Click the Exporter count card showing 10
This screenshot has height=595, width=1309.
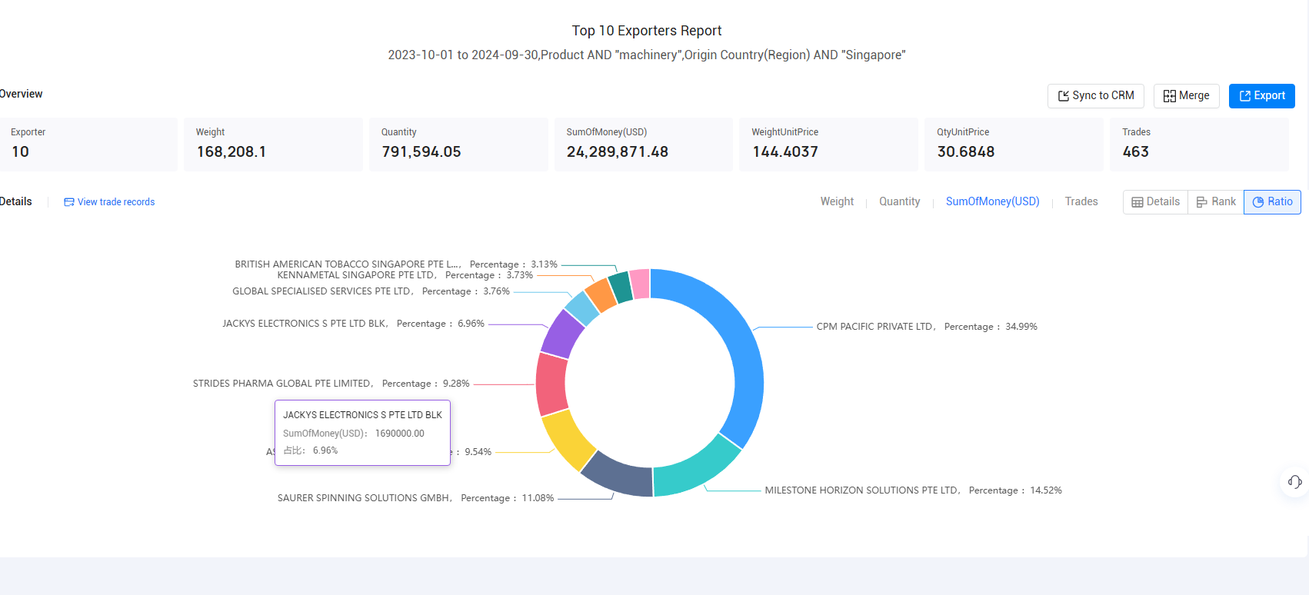pos(87,145)
